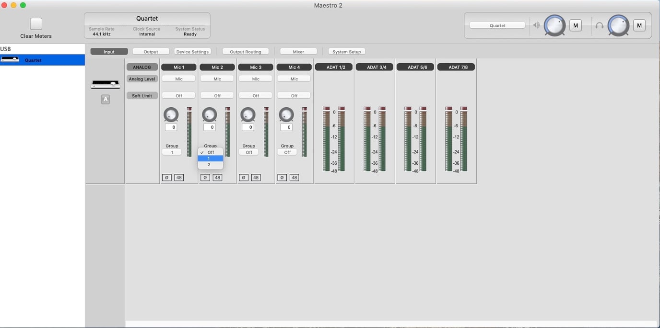Open the Mic 3 Analog Level dropdown
660x328 pixels.
coord(256,79)
